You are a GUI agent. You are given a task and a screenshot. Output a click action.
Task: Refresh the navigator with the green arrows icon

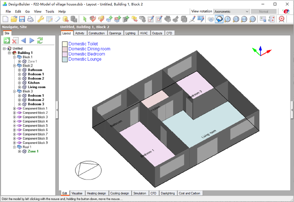(x=40, y=40)
